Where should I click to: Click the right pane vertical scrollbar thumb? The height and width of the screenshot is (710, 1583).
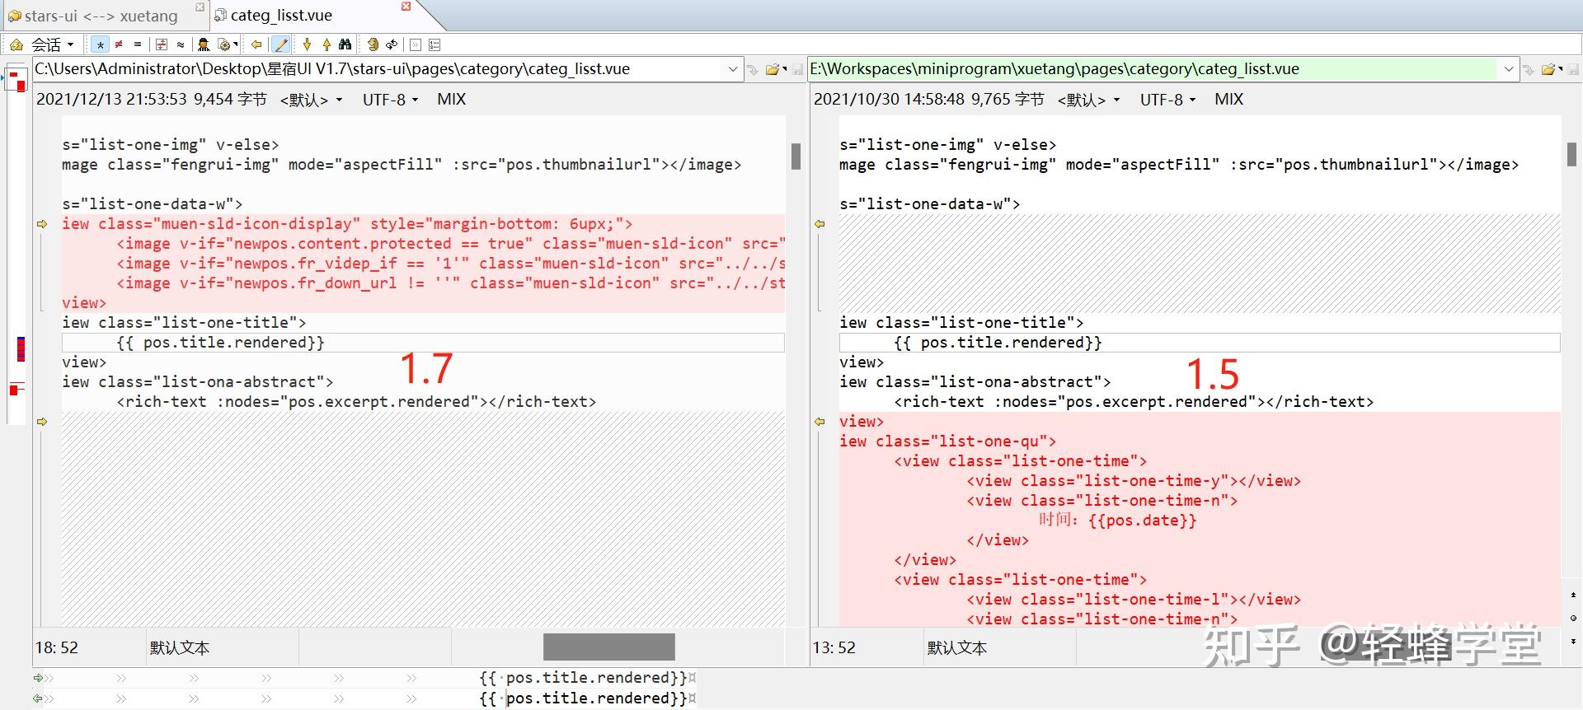1571,154
